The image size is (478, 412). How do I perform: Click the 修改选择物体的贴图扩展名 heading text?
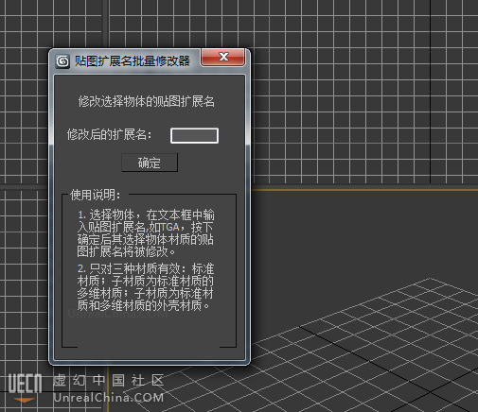click(147, 101)
